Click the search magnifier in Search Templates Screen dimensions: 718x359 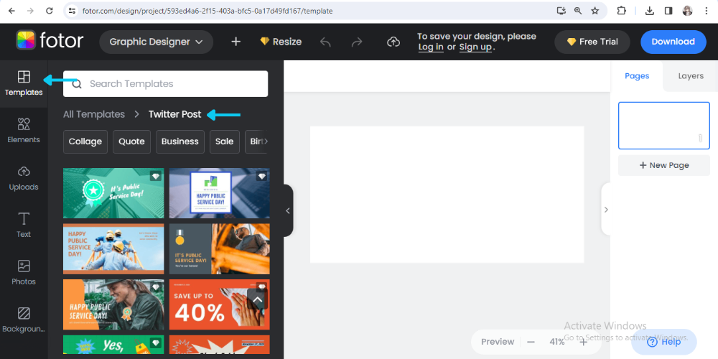click(x=77, y=84)
